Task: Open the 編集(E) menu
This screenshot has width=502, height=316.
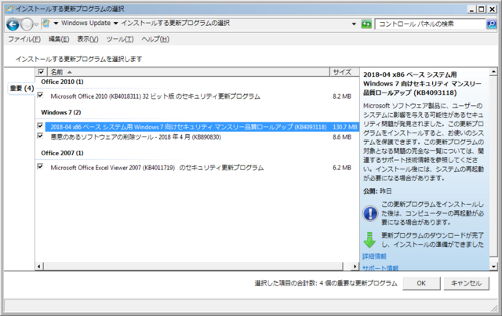Action: tap(59, 39)
